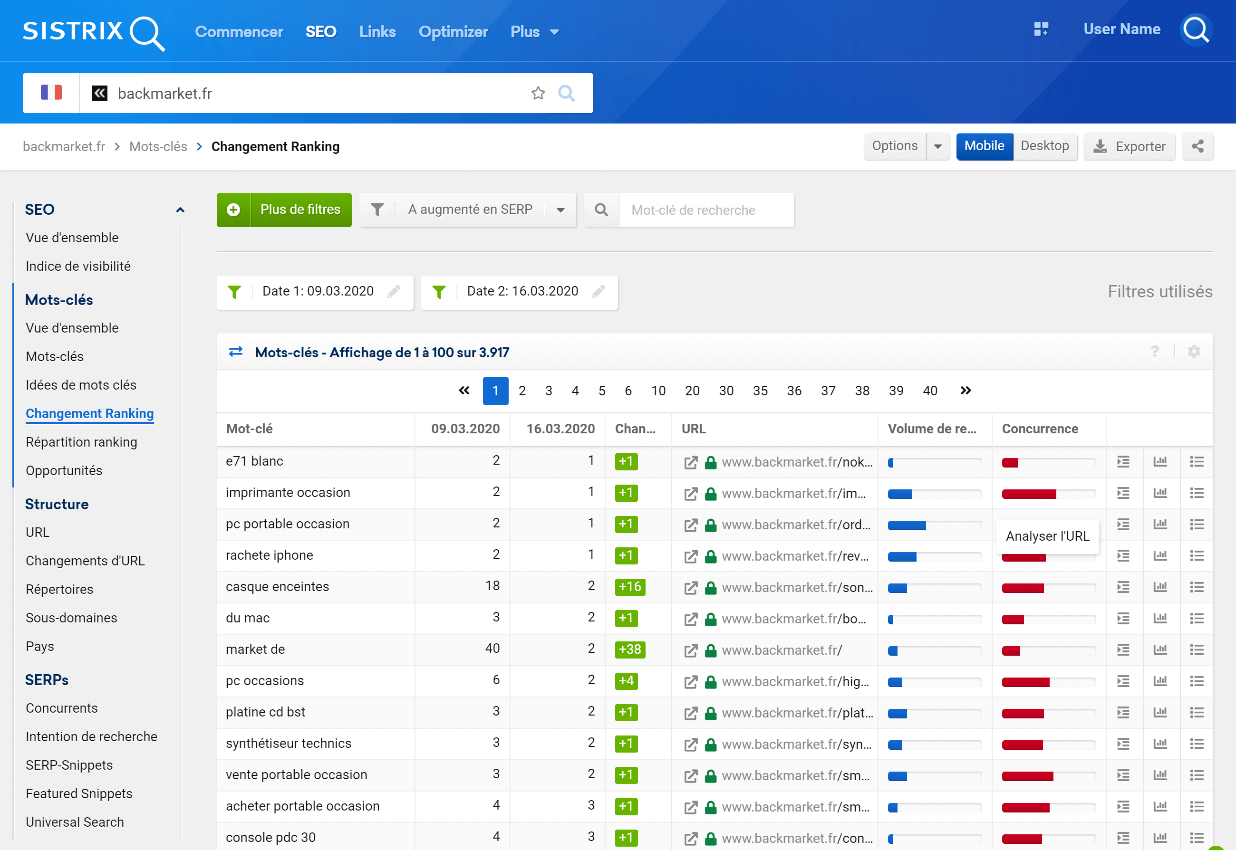1236x850 pixels.
Task: Click the +16 badge for casque enceintes
Action: pos(630,587)
